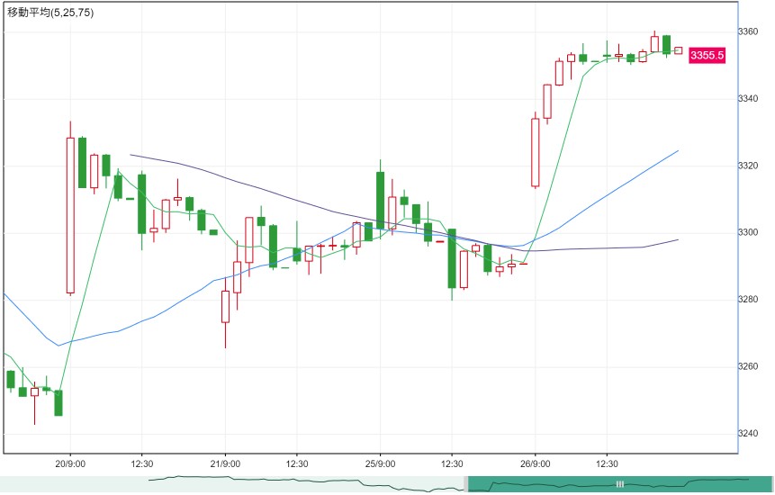
Task: Click the unselected overview area of navigator
Action: pos(232,484)
